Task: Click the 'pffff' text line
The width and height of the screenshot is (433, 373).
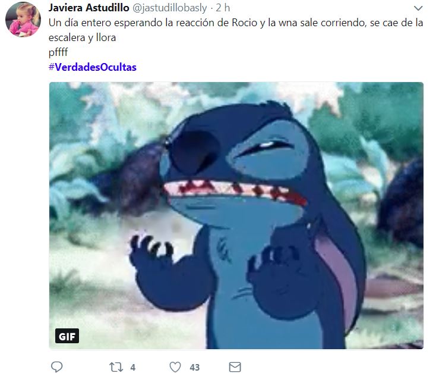Action: point(58,52)
